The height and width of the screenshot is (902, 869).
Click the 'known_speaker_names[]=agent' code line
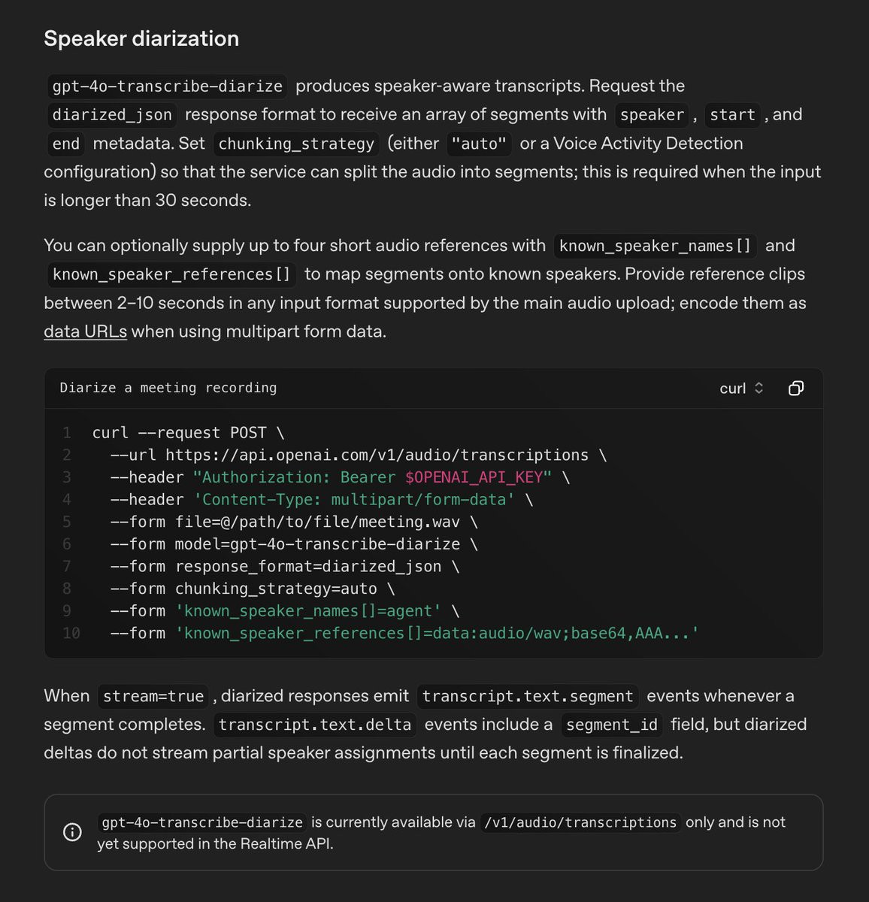[285, 611]
